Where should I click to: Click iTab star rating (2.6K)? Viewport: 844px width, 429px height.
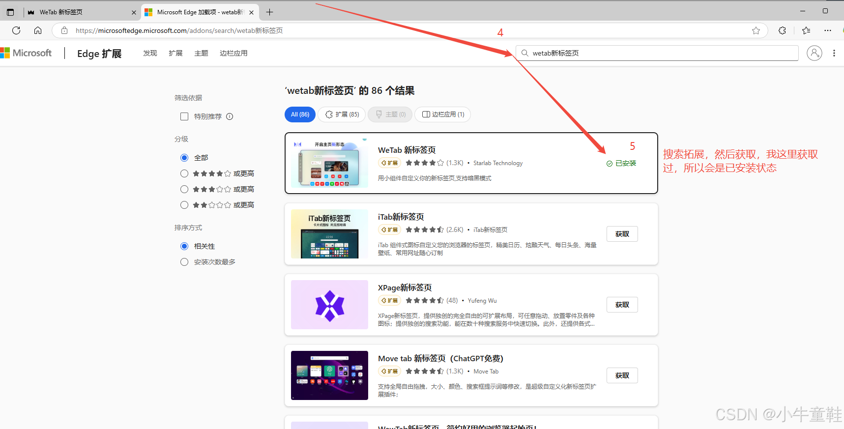click(x=435, y=229)
